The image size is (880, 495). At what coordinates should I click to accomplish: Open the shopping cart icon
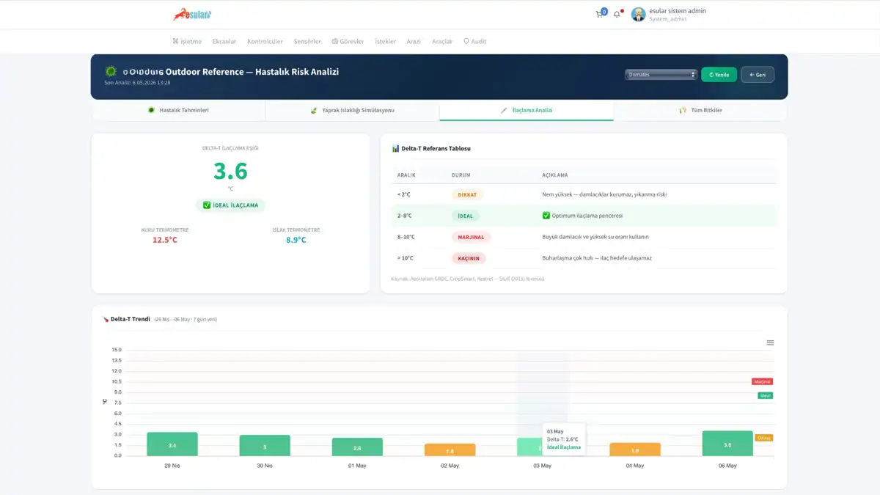[x=600, y=14]
